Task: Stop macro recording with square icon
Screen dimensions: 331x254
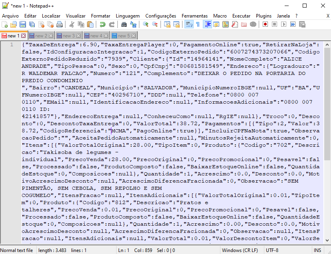Action: (274, 24)
